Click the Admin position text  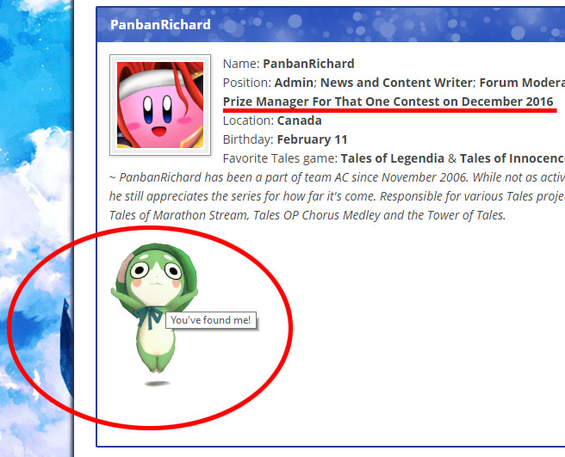click(294, 83)
